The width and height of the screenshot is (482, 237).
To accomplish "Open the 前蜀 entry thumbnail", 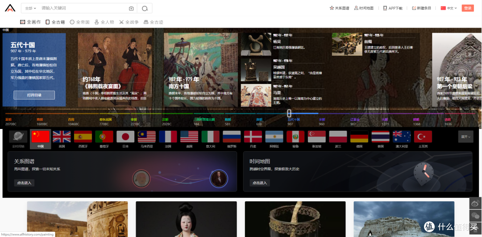I will click(347, 44).
